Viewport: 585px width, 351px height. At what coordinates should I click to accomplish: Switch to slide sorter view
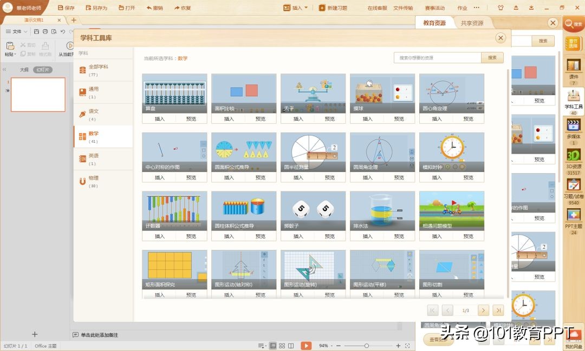[x=281, y=345]
